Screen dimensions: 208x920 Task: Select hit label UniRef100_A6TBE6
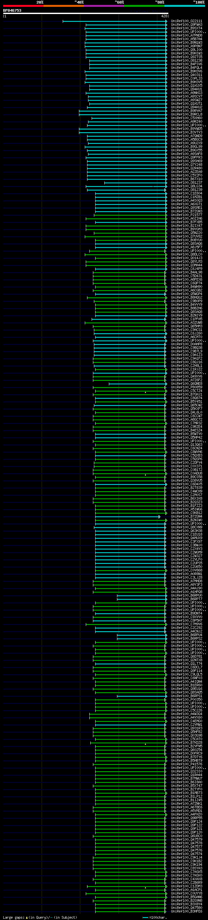186,807
